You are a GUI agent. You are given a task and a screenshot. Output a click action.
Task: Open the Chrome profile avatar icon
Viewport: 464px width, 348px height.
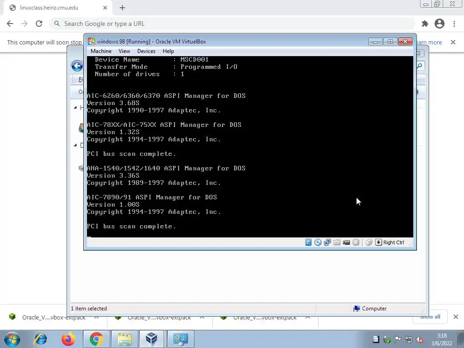point(440,24)
